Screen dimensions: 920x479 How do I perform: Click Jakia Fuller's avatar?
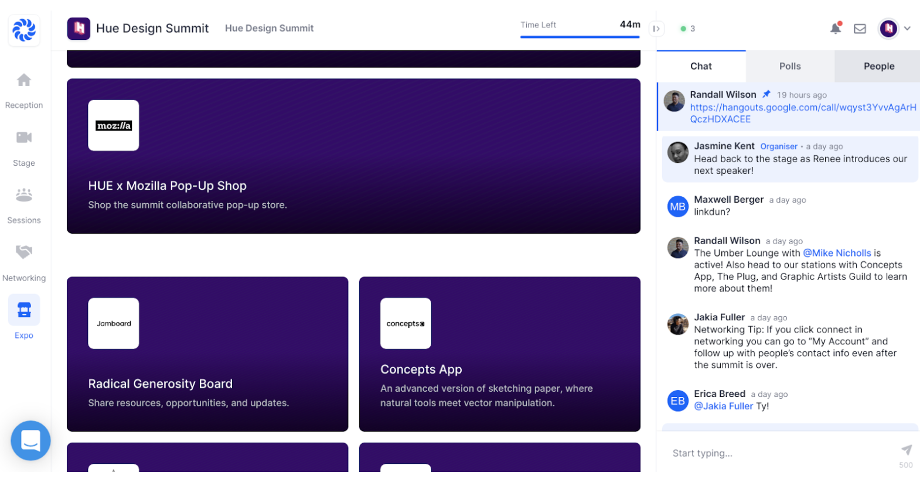[x=678, y=324]
